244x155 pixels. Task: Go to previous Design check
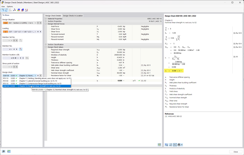pos(38,76)
